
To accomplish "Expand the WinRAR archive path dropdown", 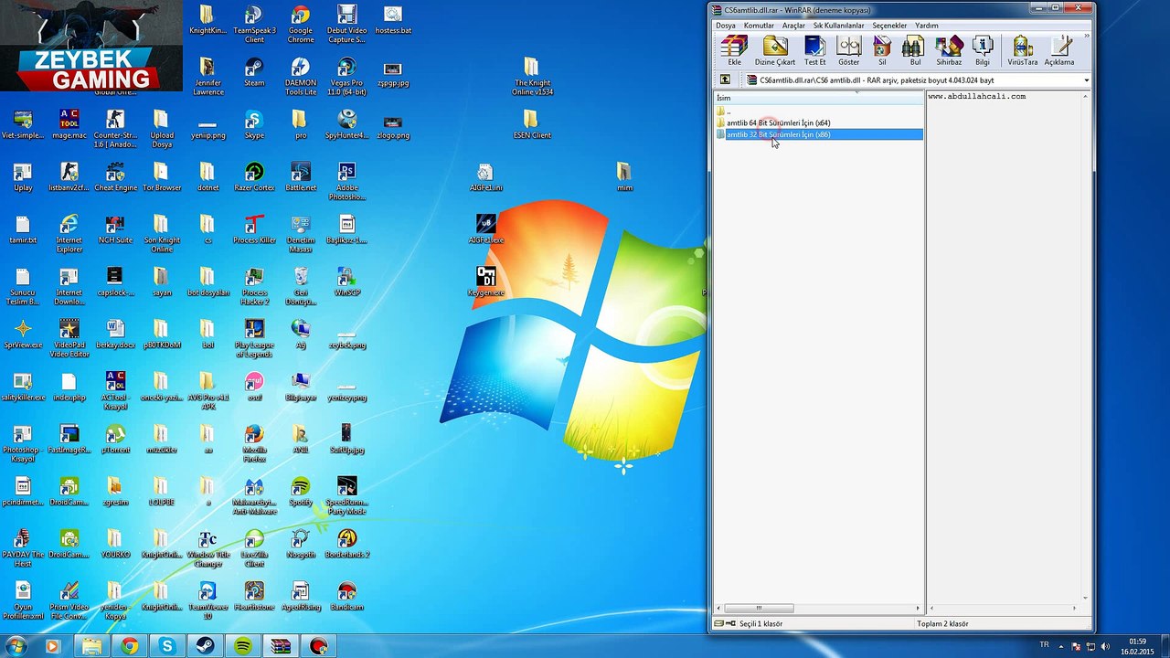I will 1086,80.
